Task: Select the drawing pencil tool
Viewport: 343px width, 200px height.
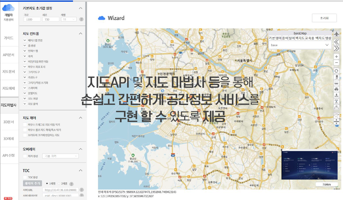Action: click(337, 77)
